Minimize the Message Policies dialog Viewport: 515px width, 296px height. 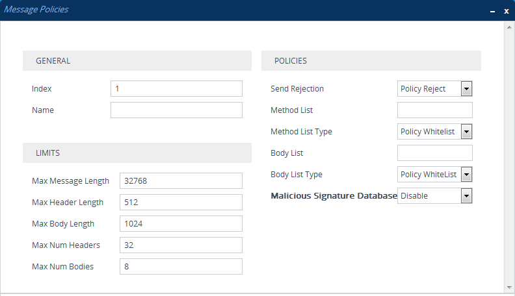492,12
